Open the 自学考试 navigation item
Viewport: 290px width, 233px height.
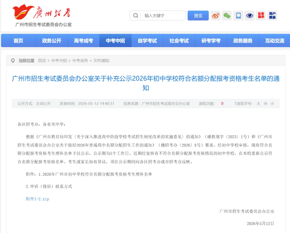(x=147, y=41)
